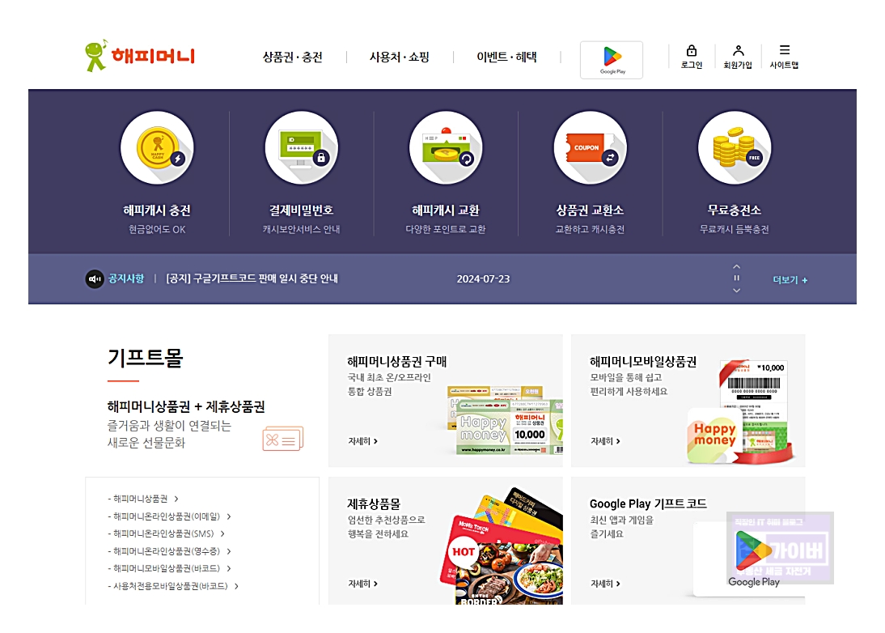Open 사용처·쇼핑 menu
Image resolution: width=885 pixels, height=633 pixels.
pyautogui.click(x=400, y=57)
